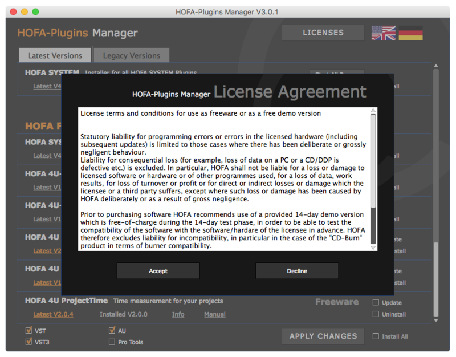Click the main plugin list scrollbar thumb

point(436,279)
